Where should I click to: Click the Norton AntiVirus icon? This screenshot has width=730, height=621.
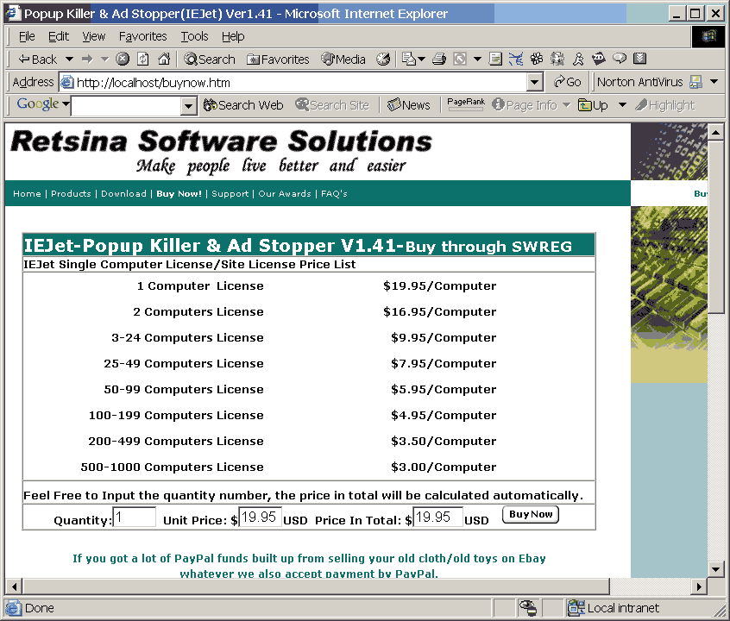point(696,83)
